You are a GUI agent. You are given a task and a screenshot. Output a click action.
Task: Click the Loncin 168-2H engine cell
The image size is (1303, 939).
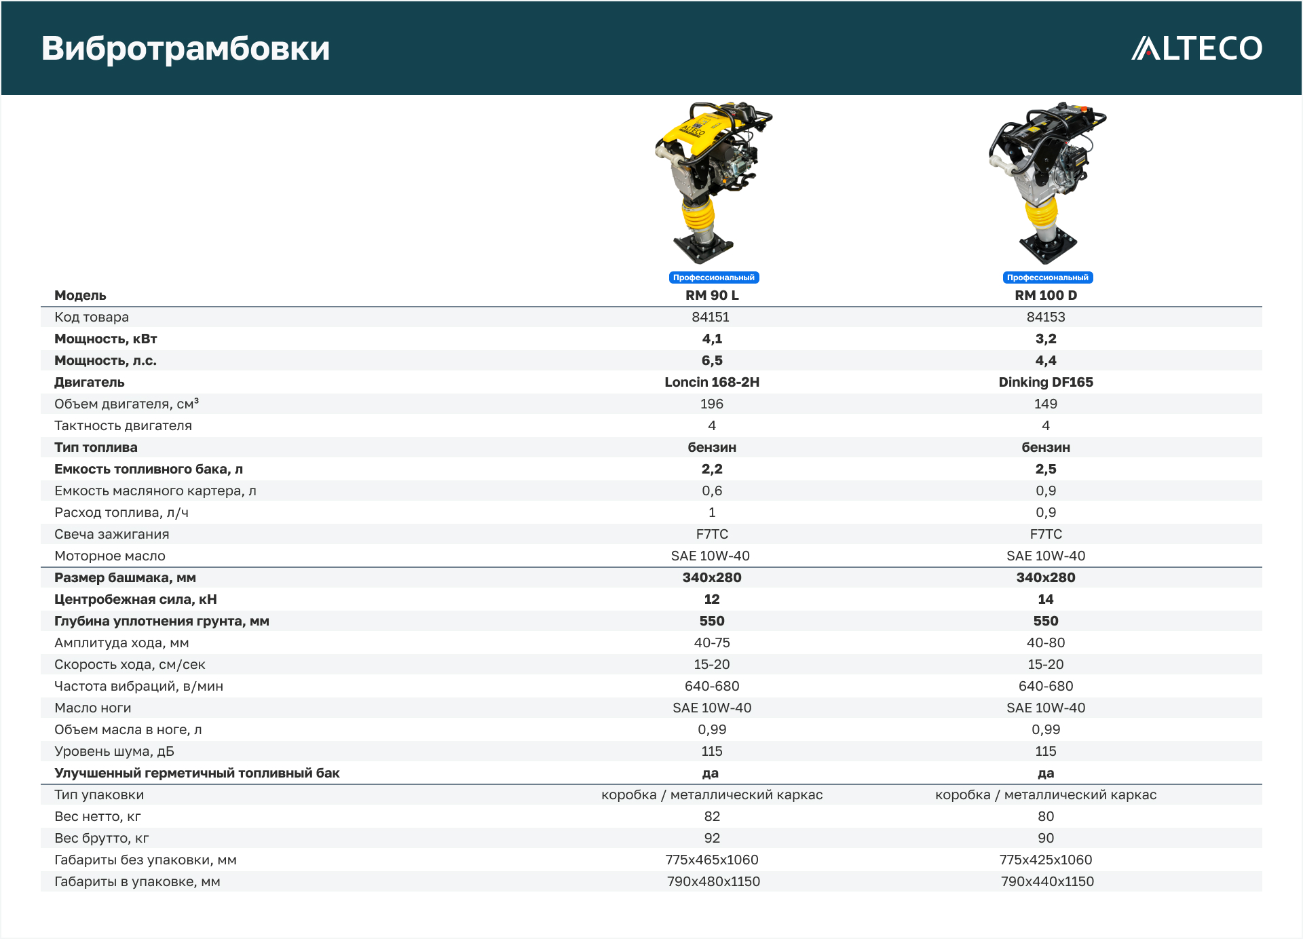tap(711, 382)
